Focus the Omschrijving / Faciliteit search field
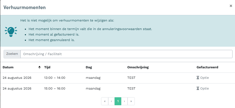 pos(126,54)
